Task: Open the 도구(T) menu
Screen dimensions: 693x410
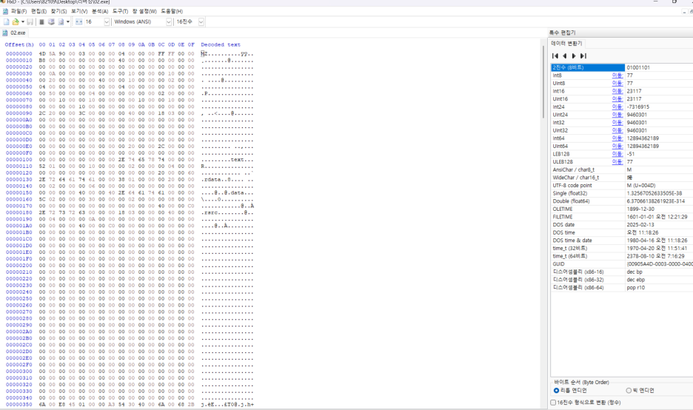Action: pos(120,11)
